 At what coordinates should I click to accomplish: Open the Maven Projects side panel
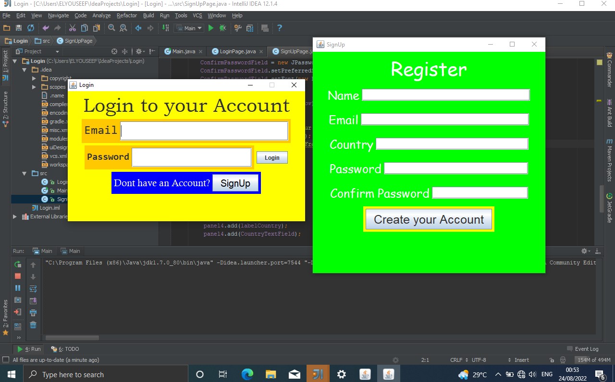(x=610, y=160)
